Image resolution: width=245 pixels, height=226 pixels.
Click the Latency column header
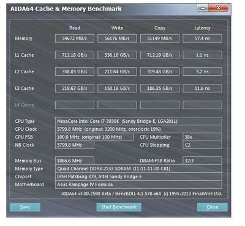click(x=202, y=28)
